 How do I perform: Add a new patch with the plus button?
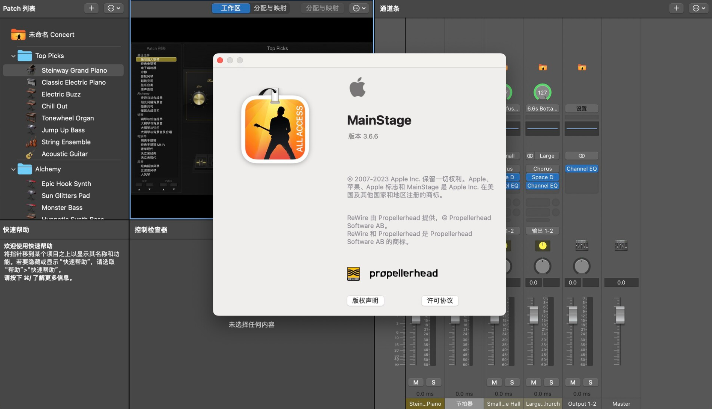91,8
